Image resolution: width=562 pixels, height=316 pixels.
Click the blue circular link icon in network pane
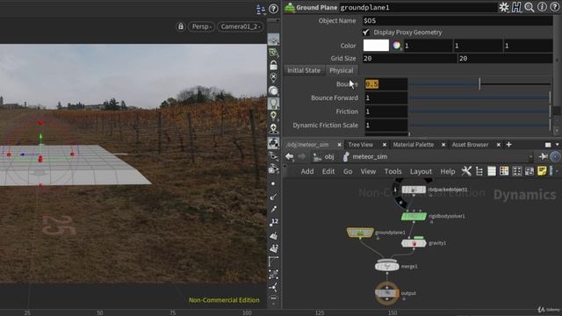555,156
